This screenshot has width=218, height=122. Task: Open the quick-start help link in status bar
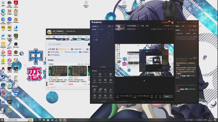[122, 102]
